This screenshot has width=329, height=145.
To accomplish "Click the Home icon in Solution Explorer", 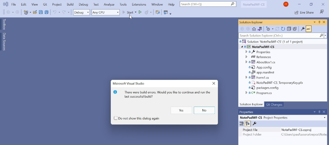I will tap(254, 29).
